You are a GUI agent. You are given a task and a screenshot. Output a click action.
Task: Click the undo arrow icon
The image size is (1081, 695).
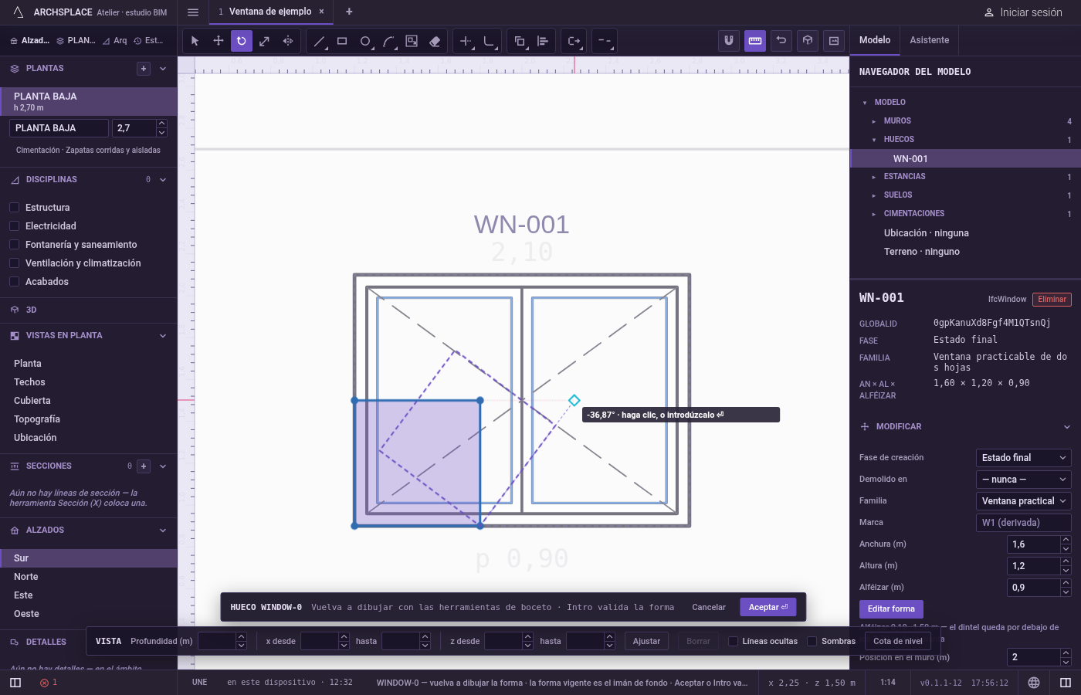[x=781, y=41]
